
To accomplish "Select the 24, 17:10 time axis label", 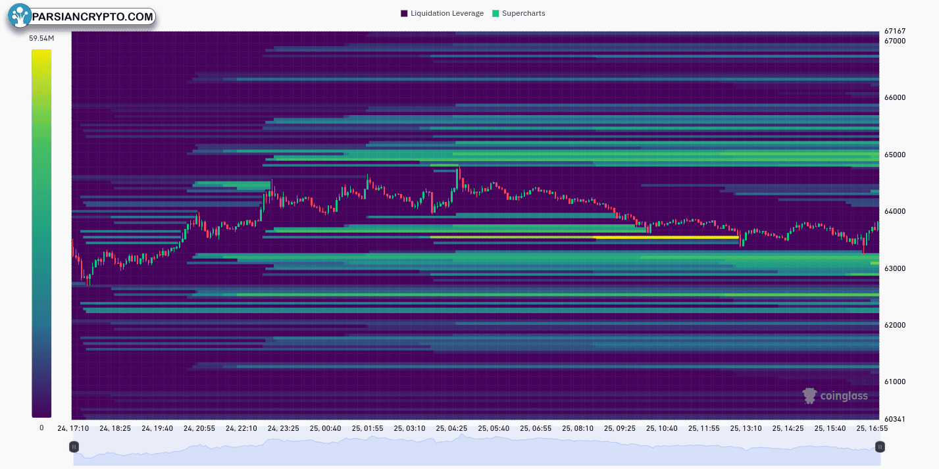I will tap(74, 428).
